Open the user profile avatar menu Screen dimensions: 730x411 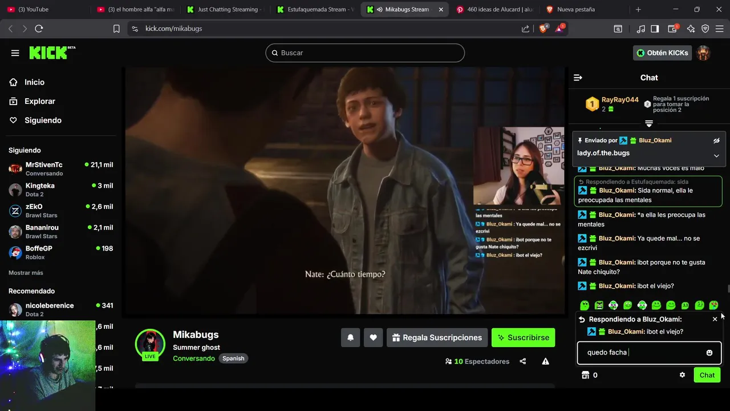click(x=704, y=53)
